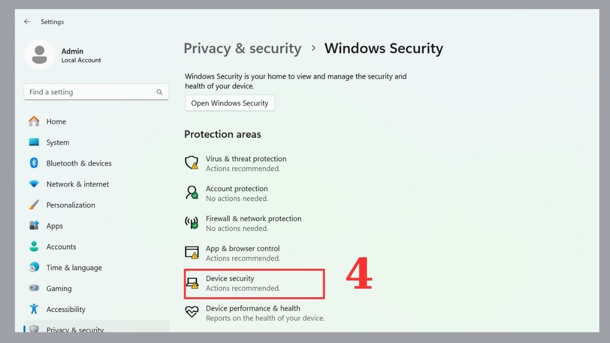Click the back arrow in Settings
The width and height of the screenshot is (610, 343).
(27, 22)
